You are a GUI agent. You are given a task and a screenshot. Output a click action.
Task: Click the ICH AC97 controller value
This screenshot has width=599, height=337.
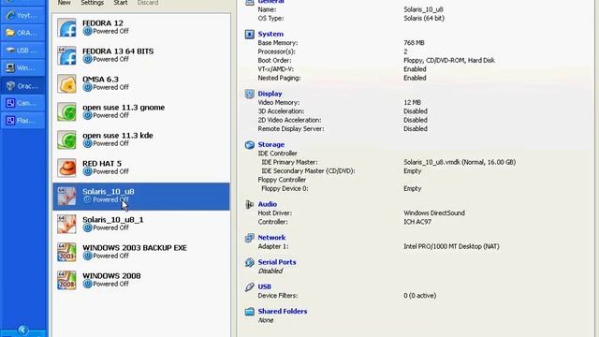(x=417, y=222)
